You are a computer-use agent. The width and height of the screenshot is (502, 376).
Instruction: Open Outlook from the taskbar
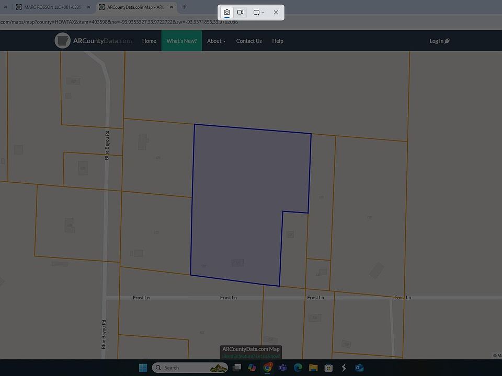coord(359,368)
